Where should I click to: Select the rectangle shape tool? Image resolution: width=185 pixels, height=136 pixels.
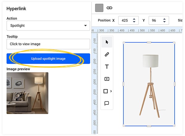click(105, 91)
